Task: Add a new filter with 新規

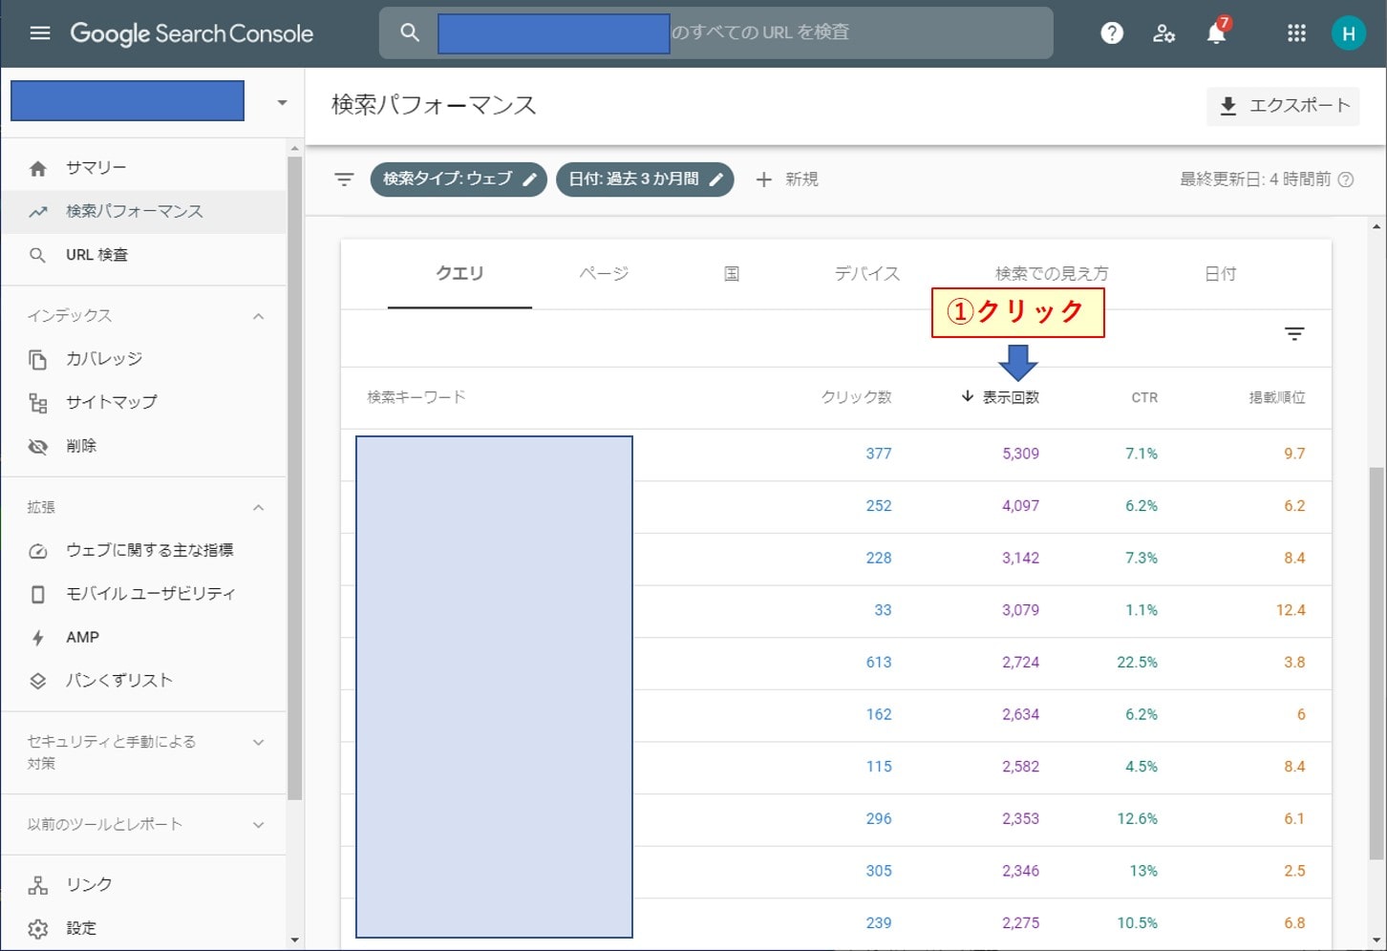Action: click(787, 180)
